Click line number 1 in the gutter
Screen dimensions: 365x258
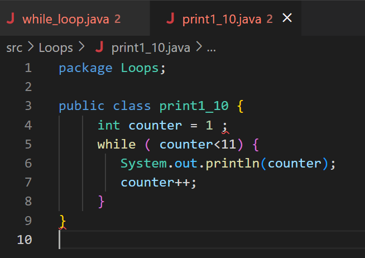[x=28, y=68]
